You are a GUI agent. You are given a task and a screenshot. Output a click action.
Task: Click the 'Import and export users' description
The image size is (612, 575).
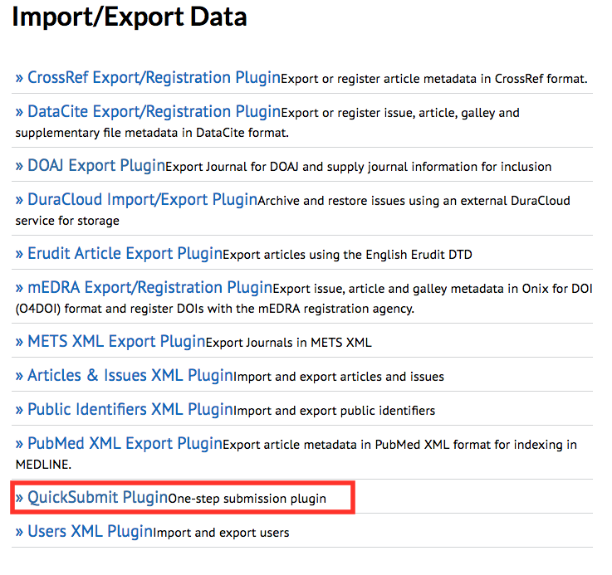pyautogui.click(x=222, y=533)
